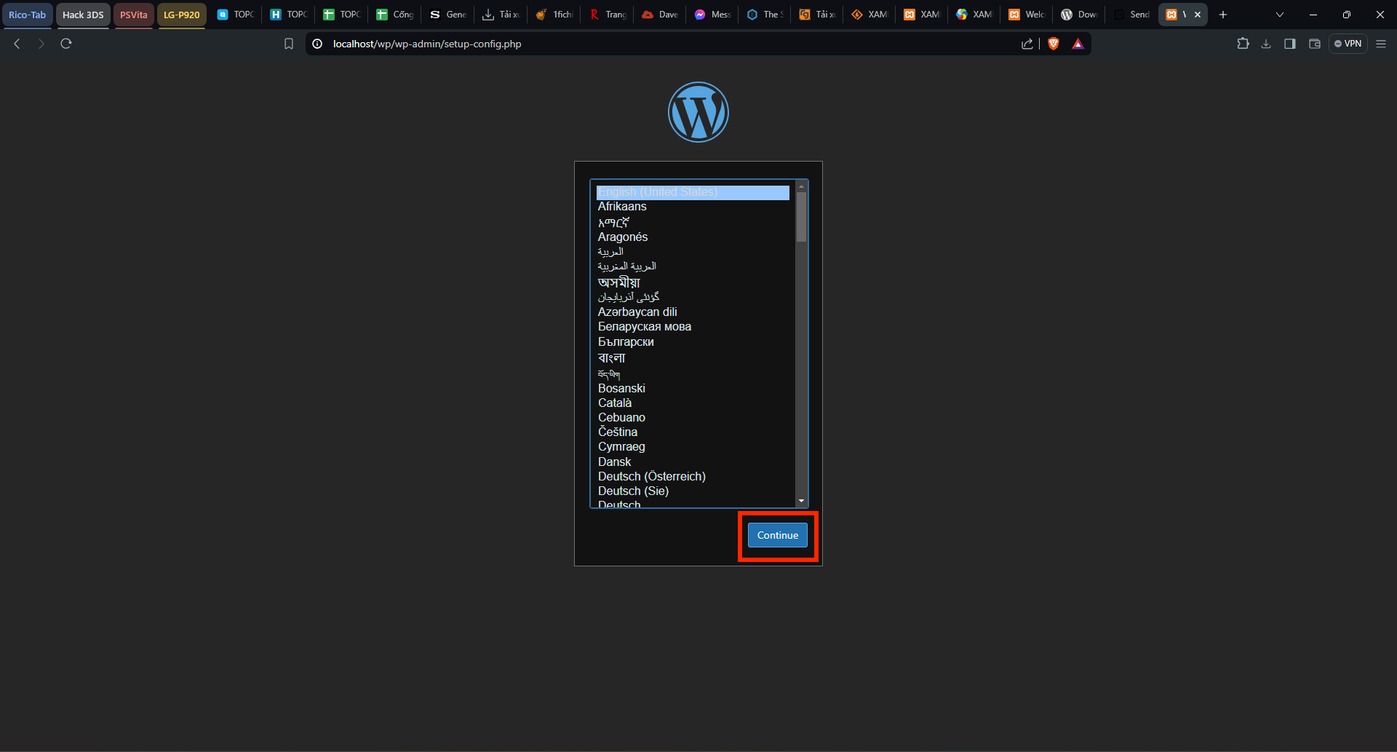
Task: Switch to XAM tab with multicolor icon
Action: click(974, 15)
